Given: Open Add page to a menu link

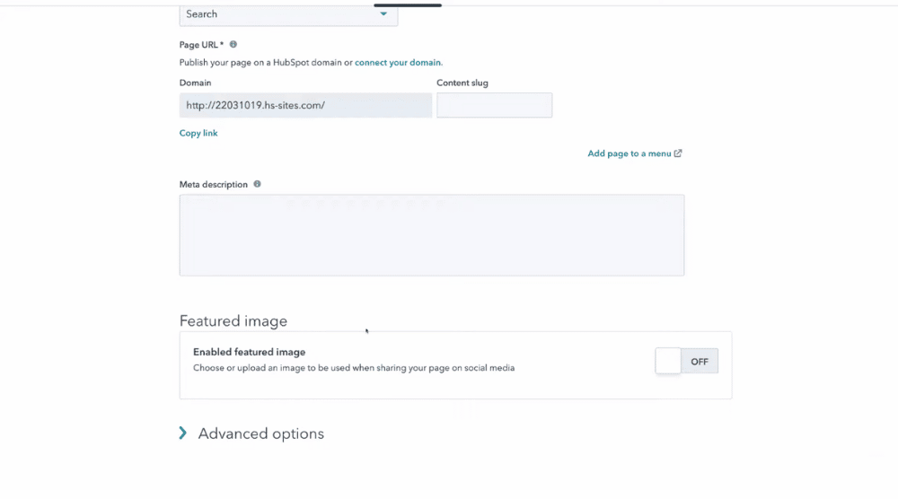Looking at the screenshot, I should click(629, 153).
